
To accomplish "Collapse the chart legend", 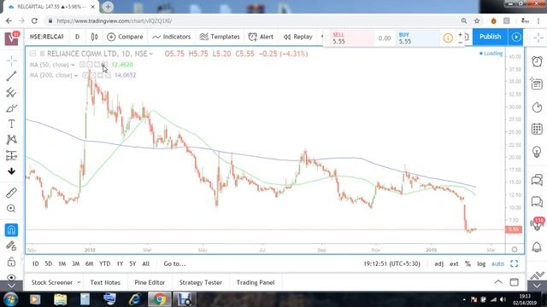I will click(x=32, y=54).
